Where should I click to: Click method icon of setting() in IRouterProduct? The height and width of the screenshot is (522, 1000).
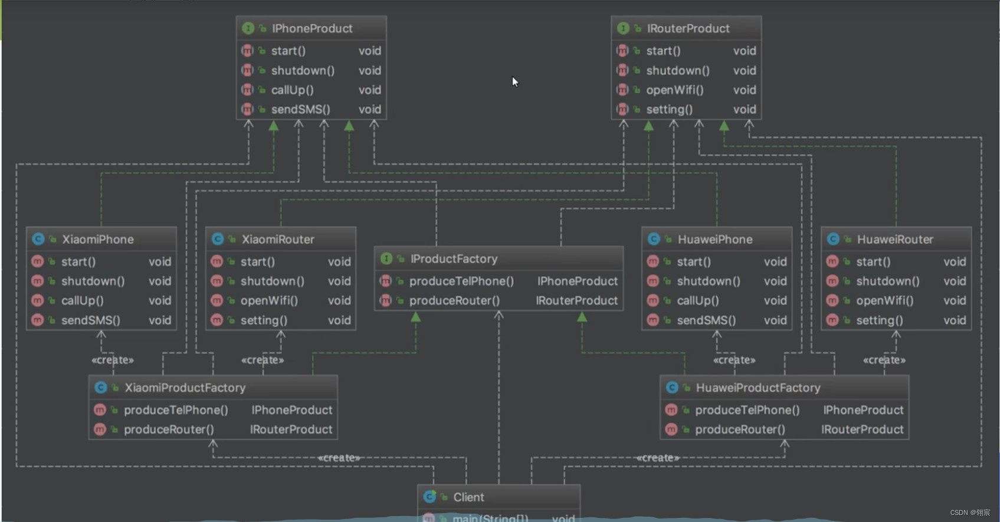click(622, 109)
